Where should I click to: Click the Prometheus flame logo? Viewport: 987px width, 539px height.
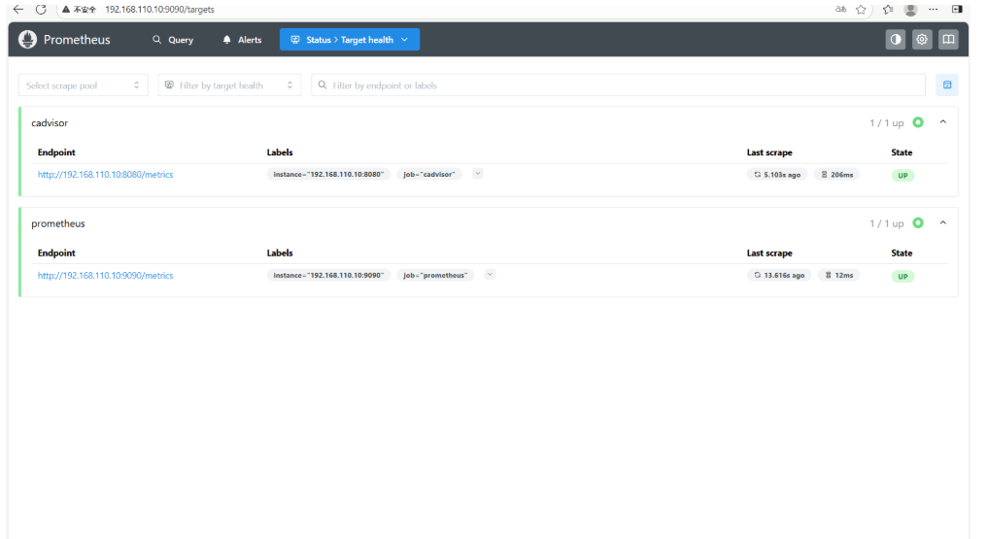pos(28,40)
